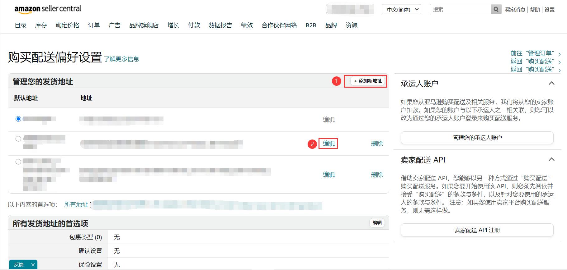567x270 pixels.
Task: Click 卖家配送 API 注册 button
Action: pyautogui.click(x=477, y=230)
